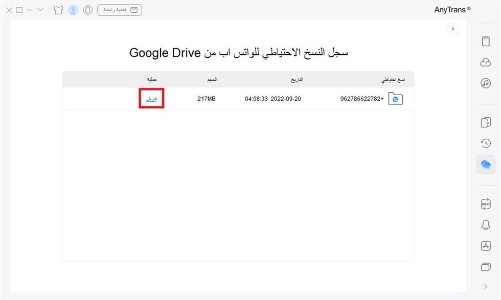Select the Social Messages chat bubble icon

[485, 164]
